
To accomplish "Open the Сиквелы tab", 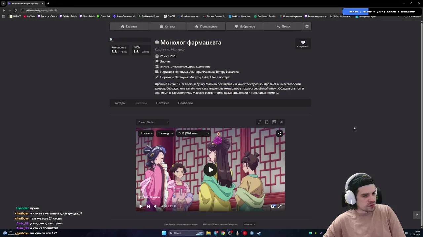I will [x=140, y=103].
